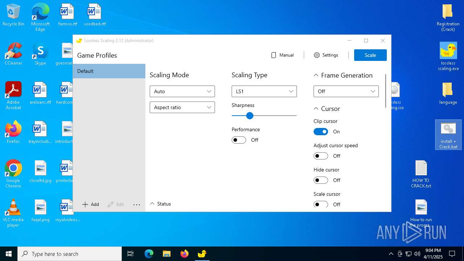Viewport: 464px width, 261px height.
Task: Open Edge from the taskbar
Action: 149,254
